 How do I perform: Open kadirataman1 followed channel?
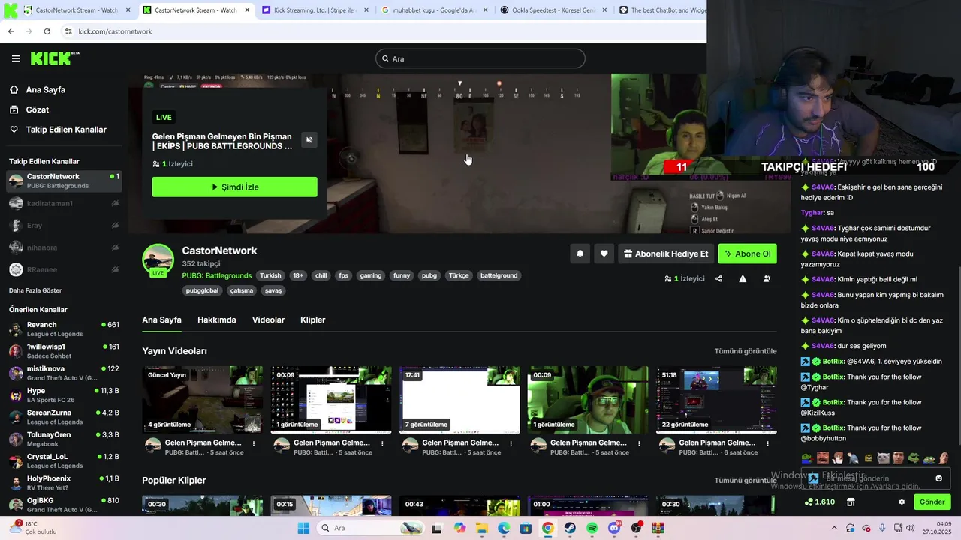[x=64, y=203]
